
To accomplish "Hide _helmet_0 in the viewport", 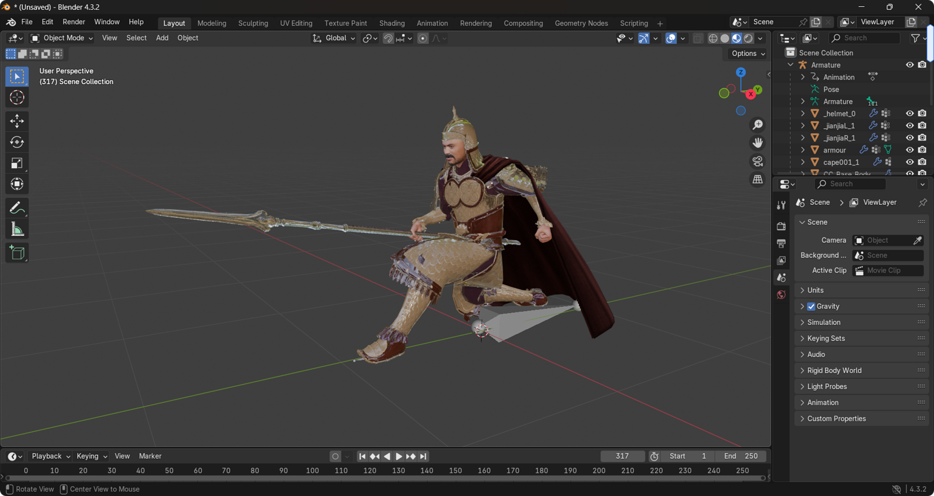I will click(x=910, y=114).
